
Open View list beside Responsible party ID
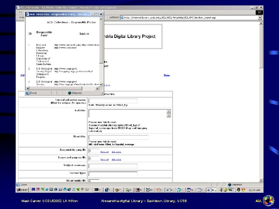pyautogui.click(x=104, y=152)
